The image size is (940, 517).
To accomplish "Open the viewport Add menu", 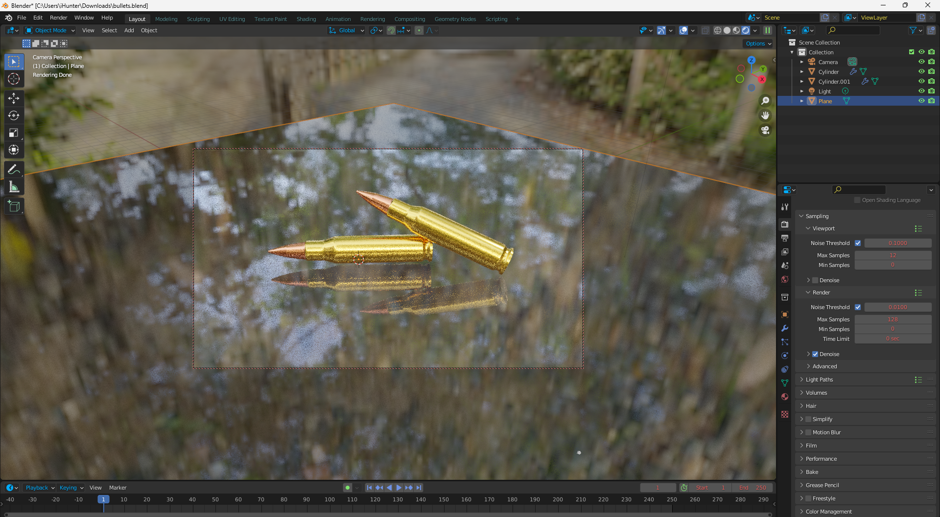I will (x=129, y=30).
